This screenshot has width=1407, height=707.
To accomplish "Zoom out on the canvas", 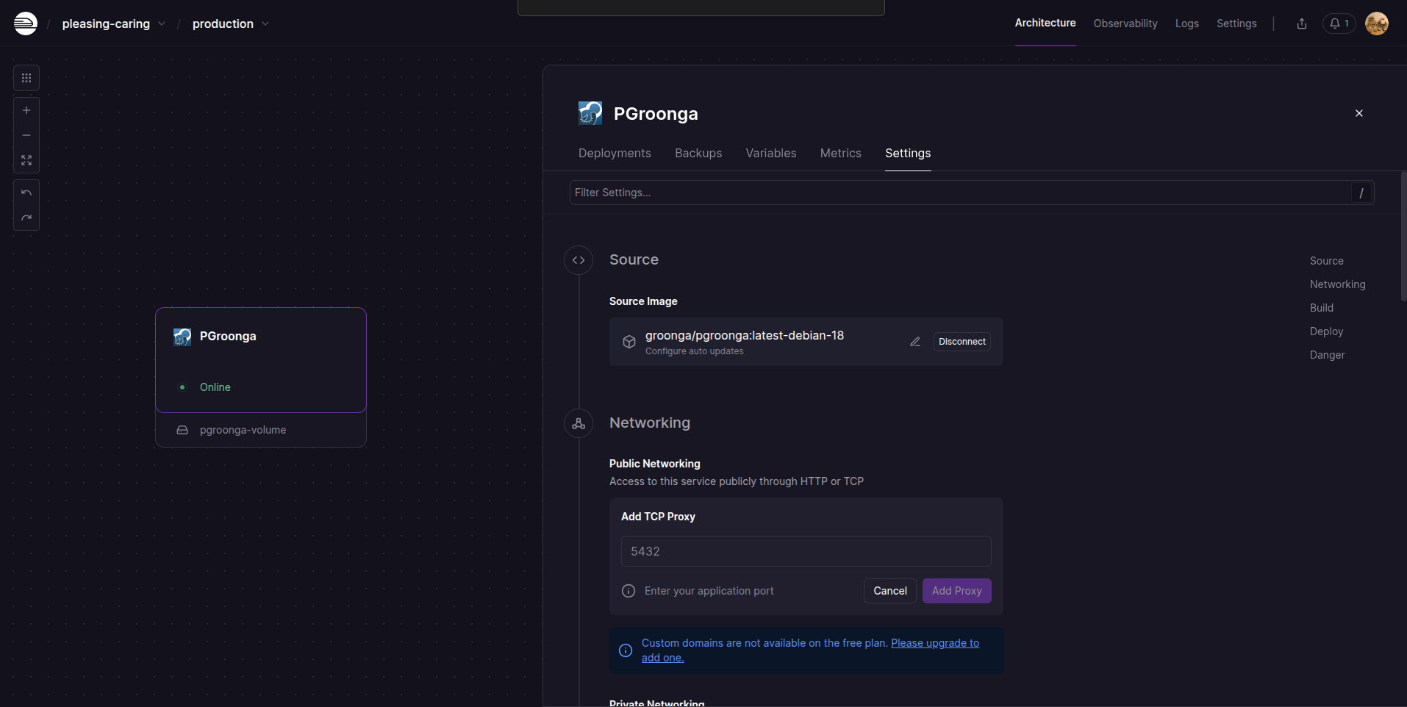I will pos(26,135).
